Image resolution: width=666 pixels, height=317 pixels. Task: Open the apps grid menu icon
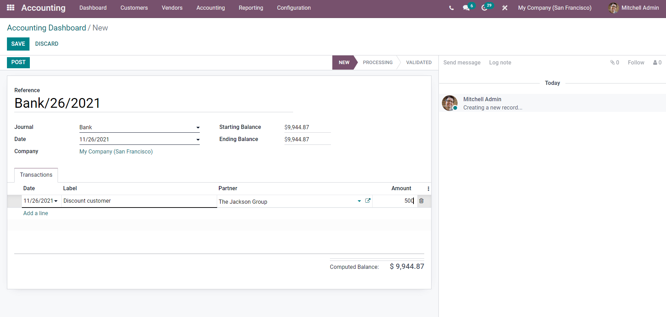tap(10, 8)
